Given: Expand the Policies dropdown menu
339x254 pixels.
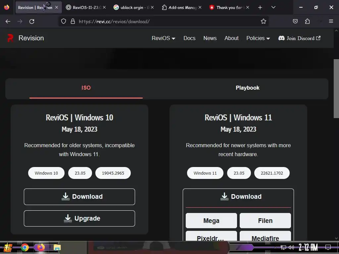Looking at the screenshot, I should coord(258,38).
